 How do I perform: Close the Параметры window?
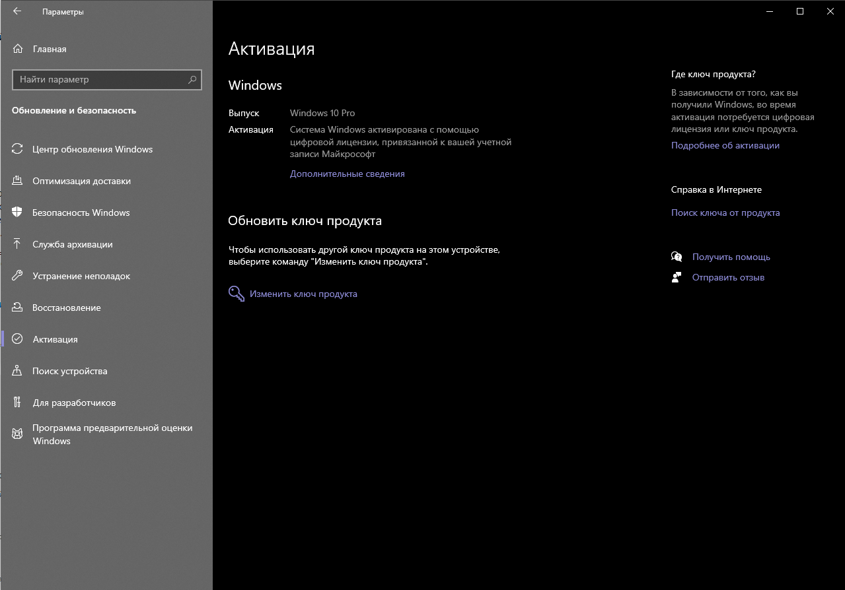pos(830,11)
